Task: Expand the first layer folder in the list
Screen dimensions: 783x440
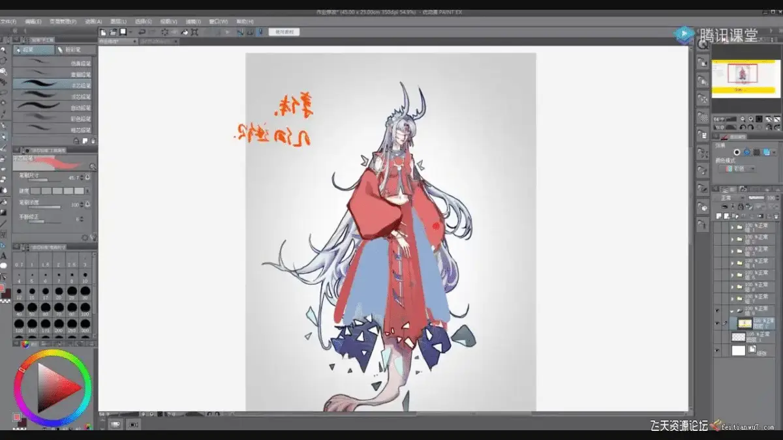Action: coord(732,228)
